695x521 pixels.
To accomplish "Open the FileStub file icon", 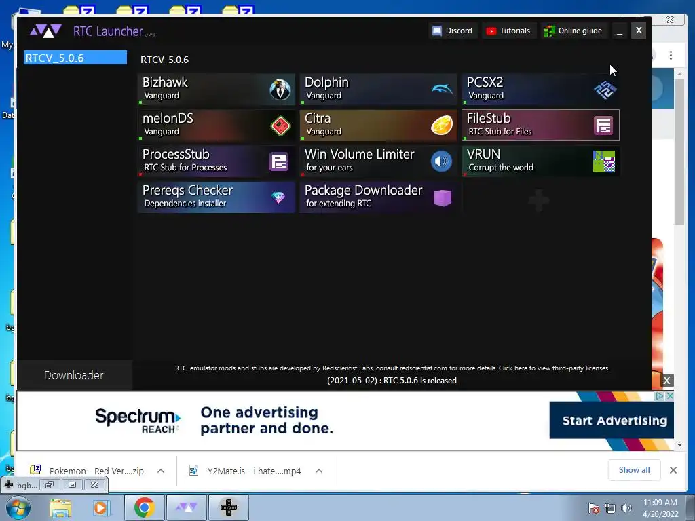I will 603,126.
